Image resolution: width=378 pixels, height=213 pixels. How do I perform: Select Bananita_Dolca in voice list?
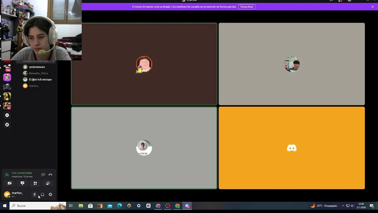click(x=38, y=73)
